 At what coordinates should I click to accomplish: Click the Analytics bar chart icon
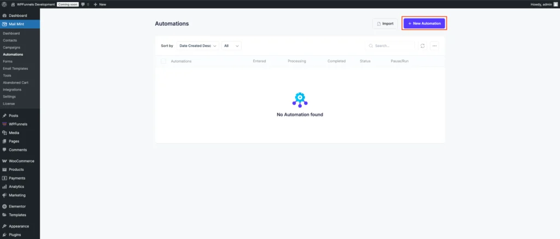pyautogui.click(x=4, y=187)
